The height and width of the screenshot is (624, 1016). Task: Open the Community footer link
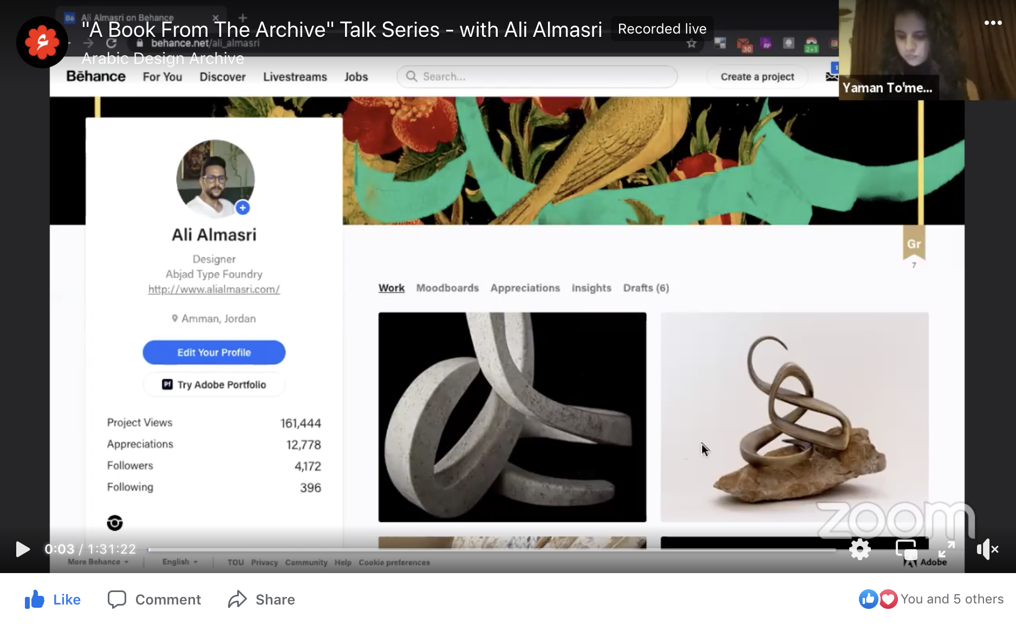307,563
